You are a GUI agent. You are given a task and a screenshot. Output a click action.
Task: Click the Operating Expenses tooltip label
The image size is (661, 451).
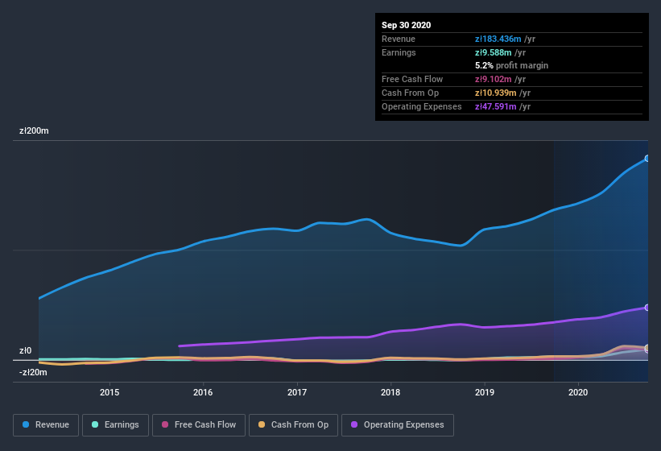[x=422, y=106]
